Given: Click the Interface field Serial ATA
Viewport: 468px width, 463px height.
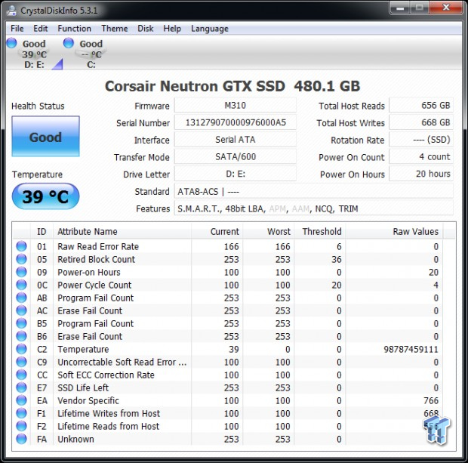Looking at the screenshot, I should [x=236, y=140].
